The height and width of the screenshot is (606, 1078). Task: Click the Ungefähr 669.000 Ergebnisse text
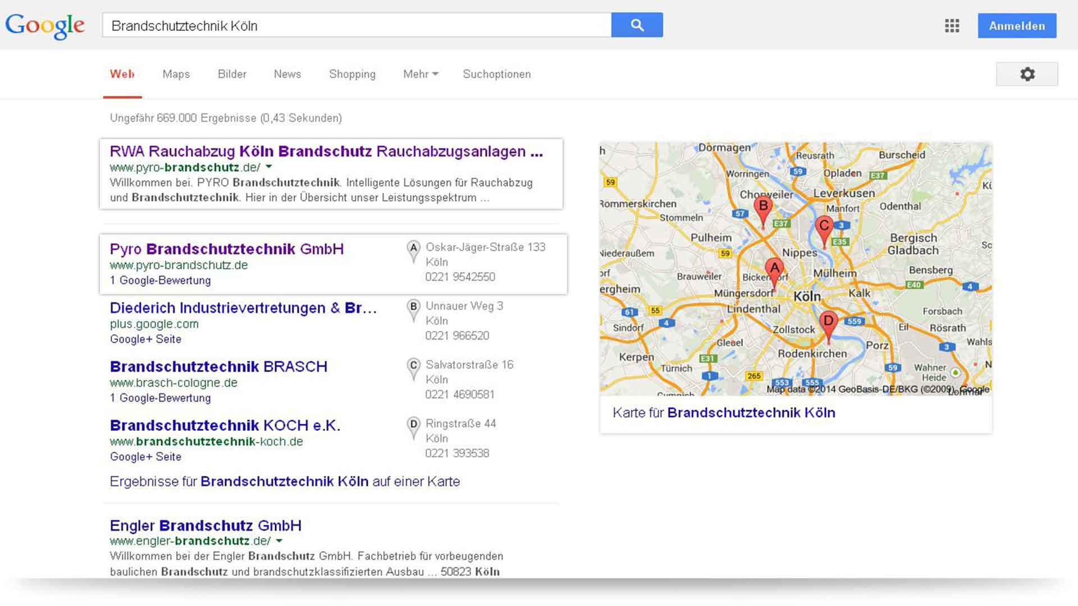[226, 118]
